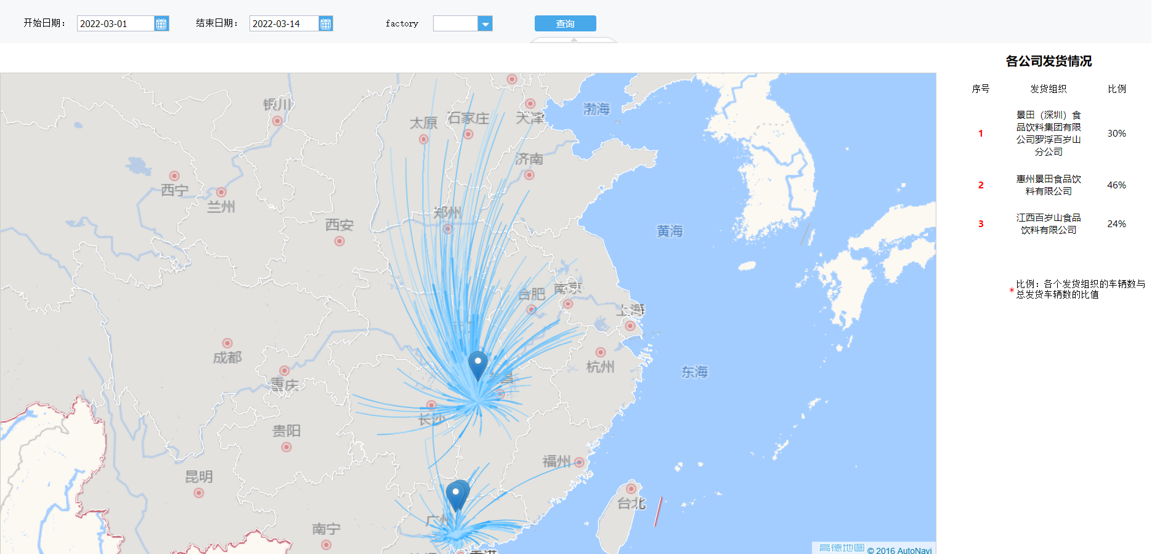This screenshot has height=554, width=1152.
Task: Expand the factory dropdown arrow
Action: (485, 23)
